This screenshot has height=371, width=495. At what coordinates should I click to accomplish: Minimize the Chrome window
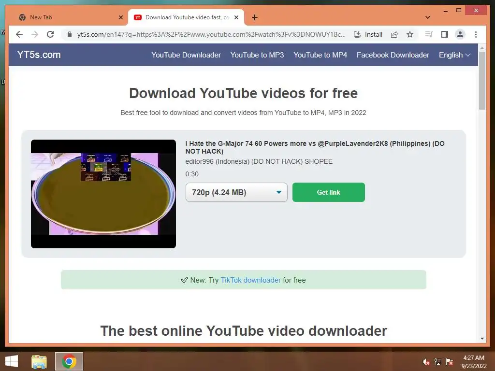coord(445,11)
